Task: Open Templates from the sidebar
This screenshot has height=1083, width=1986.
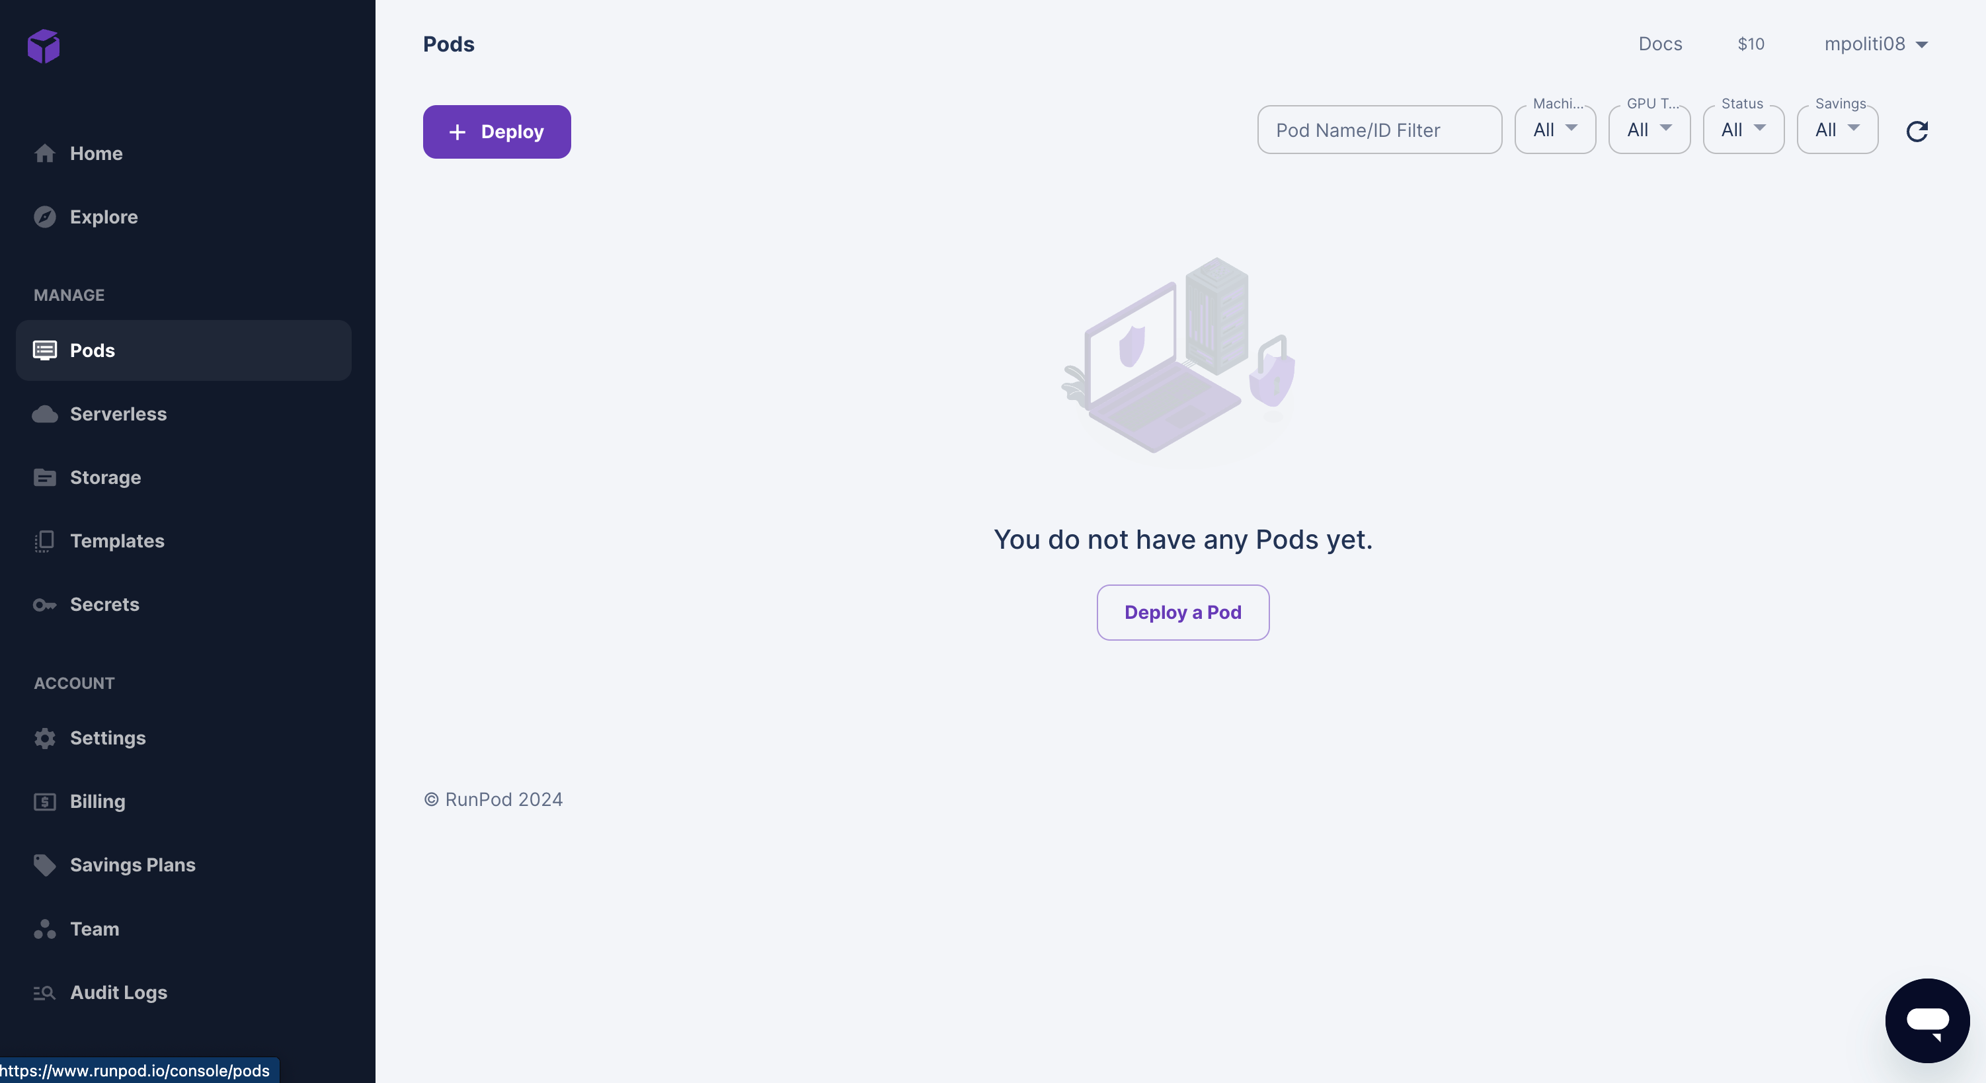Action: (x=116, y=541)
